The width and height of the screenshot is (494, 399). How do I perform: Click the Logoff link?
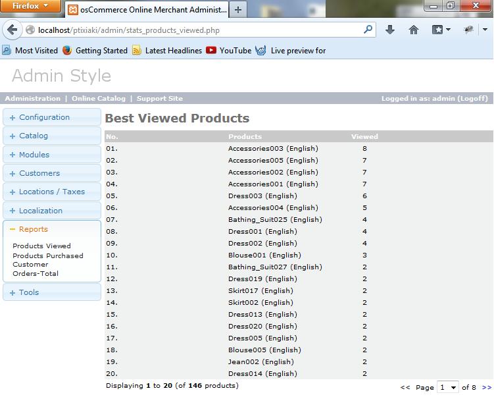[x=472, y=98]
